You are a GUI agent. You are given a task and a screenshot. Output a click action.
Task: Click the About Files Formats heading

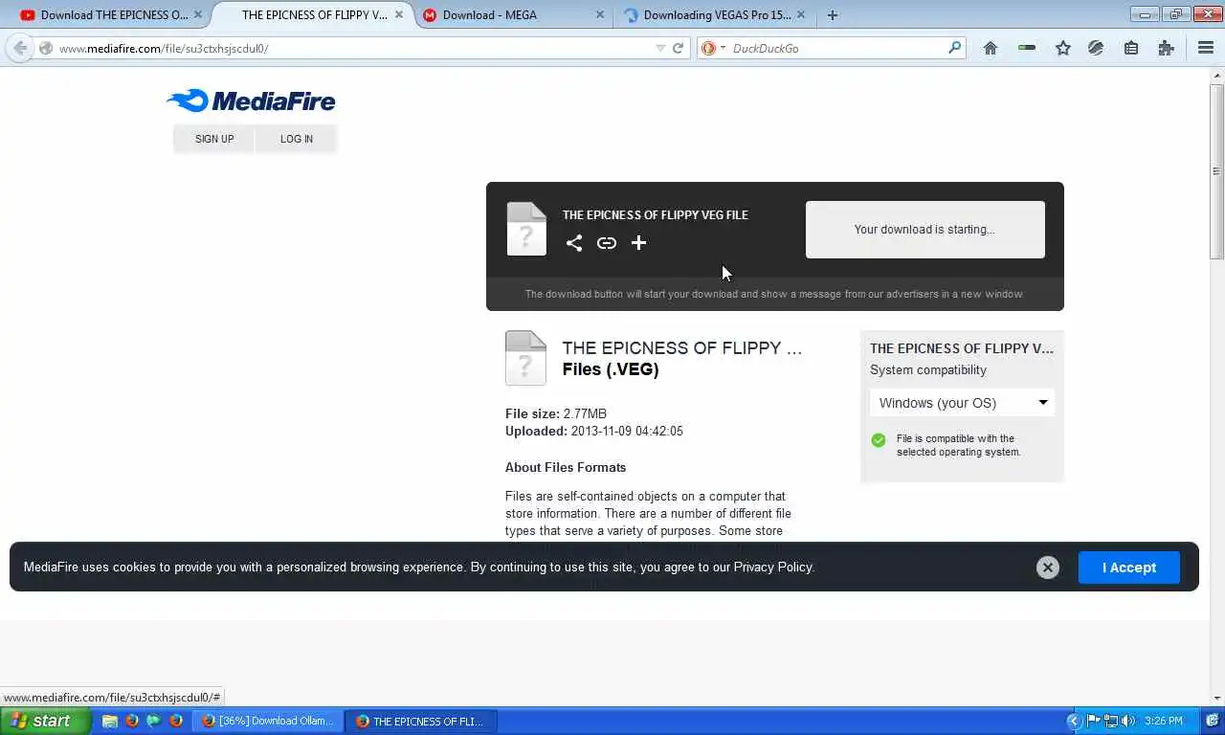(566, 468)
